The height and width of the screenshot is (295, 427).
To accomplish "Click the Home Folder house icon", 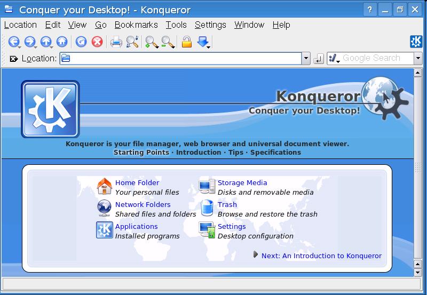I will (x=104, y=186).
